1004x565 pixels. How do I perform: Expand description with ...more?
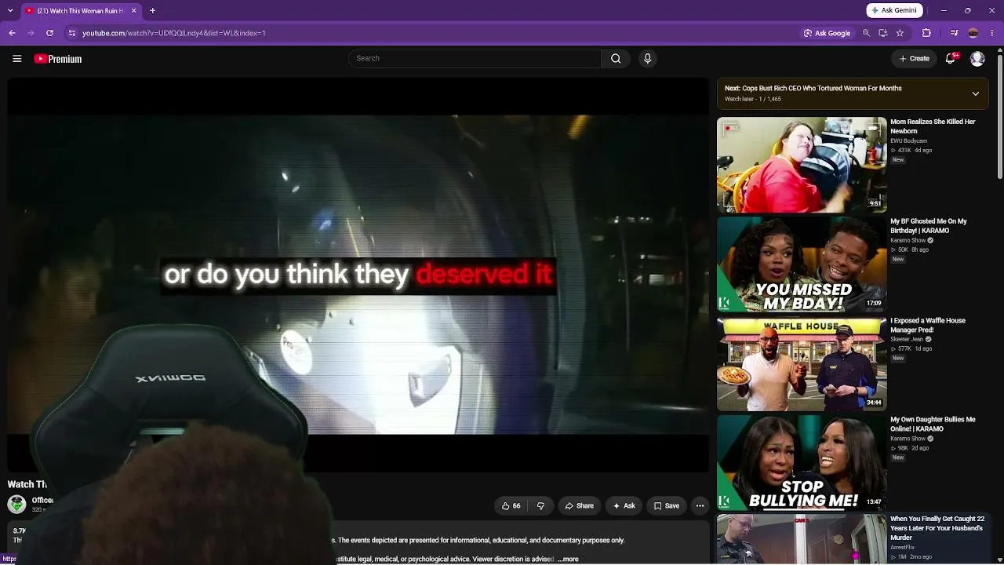[568, 560]
